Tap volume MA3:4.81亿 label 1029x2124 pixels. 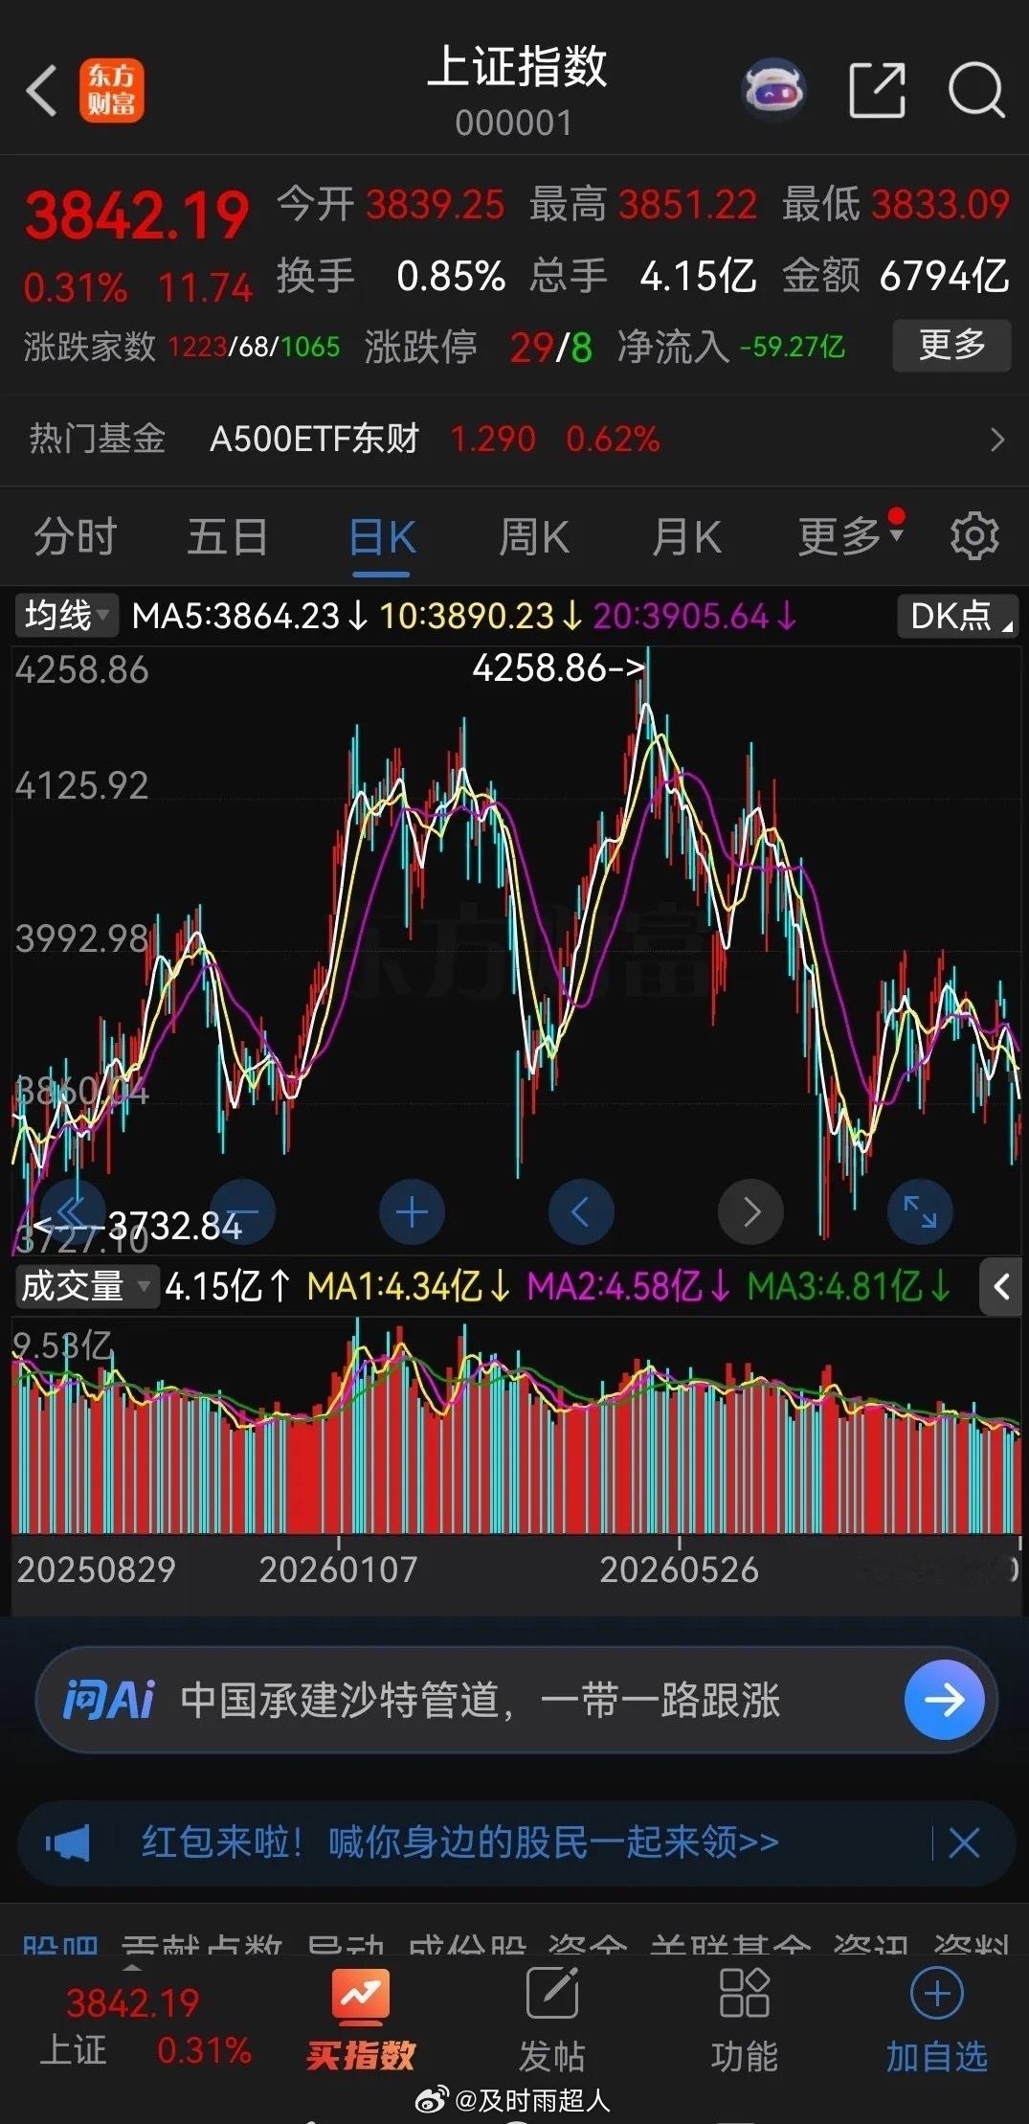849,1286
